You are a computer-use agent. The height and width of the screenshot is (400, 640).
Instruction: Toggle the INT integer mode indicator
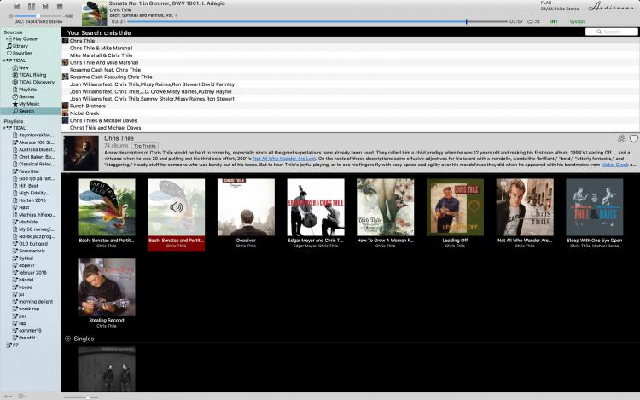pyautogui.click(x=554, y=21)
